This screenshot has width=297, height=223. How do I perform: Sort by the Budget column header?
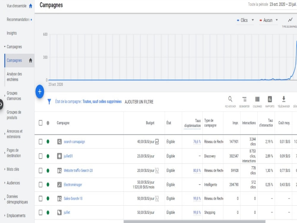click(x=150, y=123)
